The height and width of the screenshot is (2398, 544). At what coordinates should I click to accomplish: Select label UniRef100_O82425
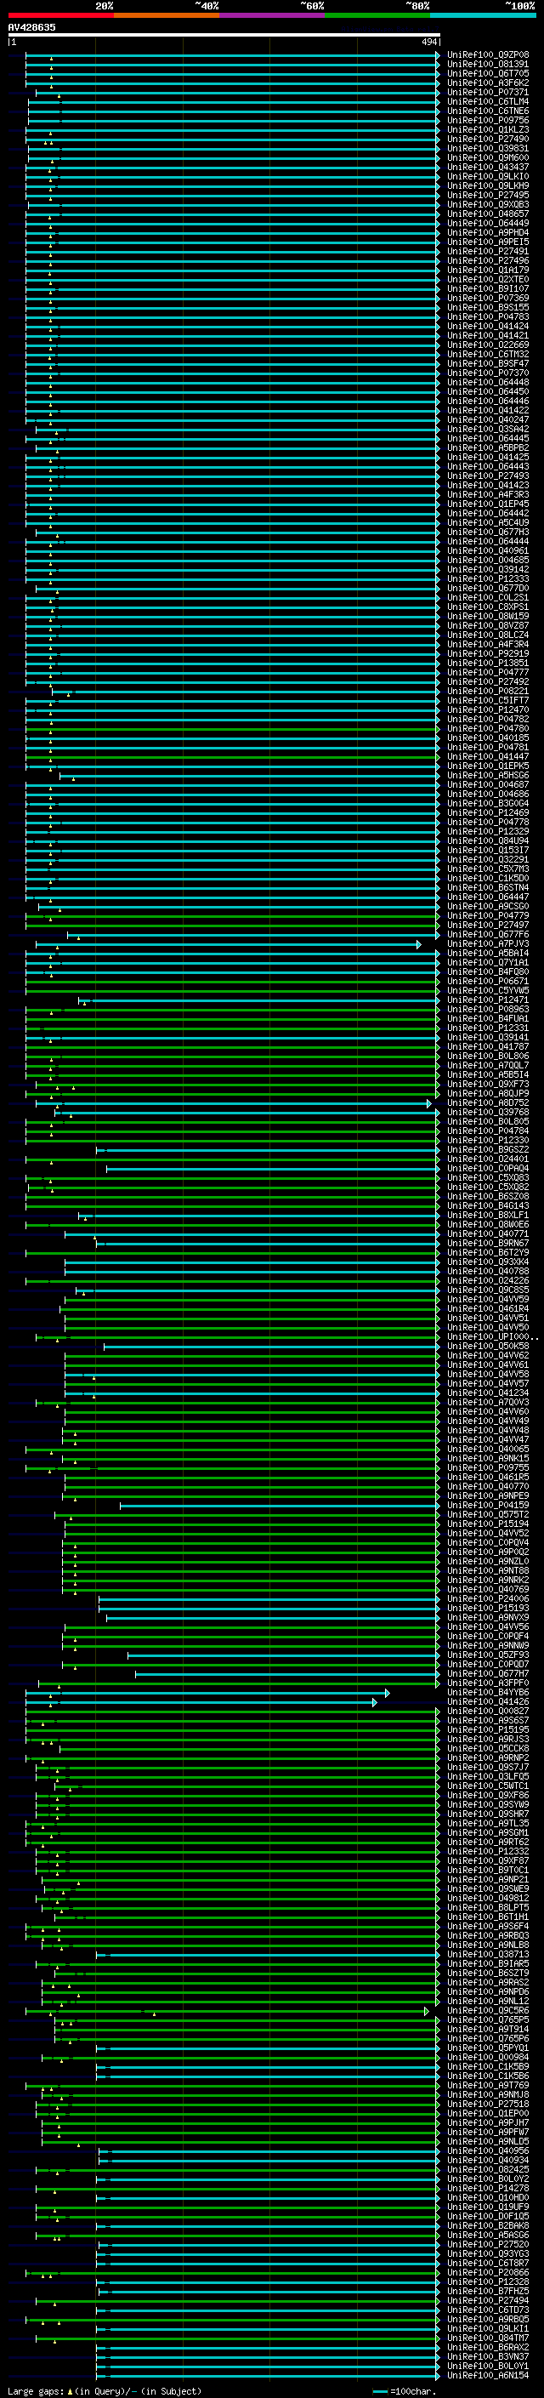488,2170
